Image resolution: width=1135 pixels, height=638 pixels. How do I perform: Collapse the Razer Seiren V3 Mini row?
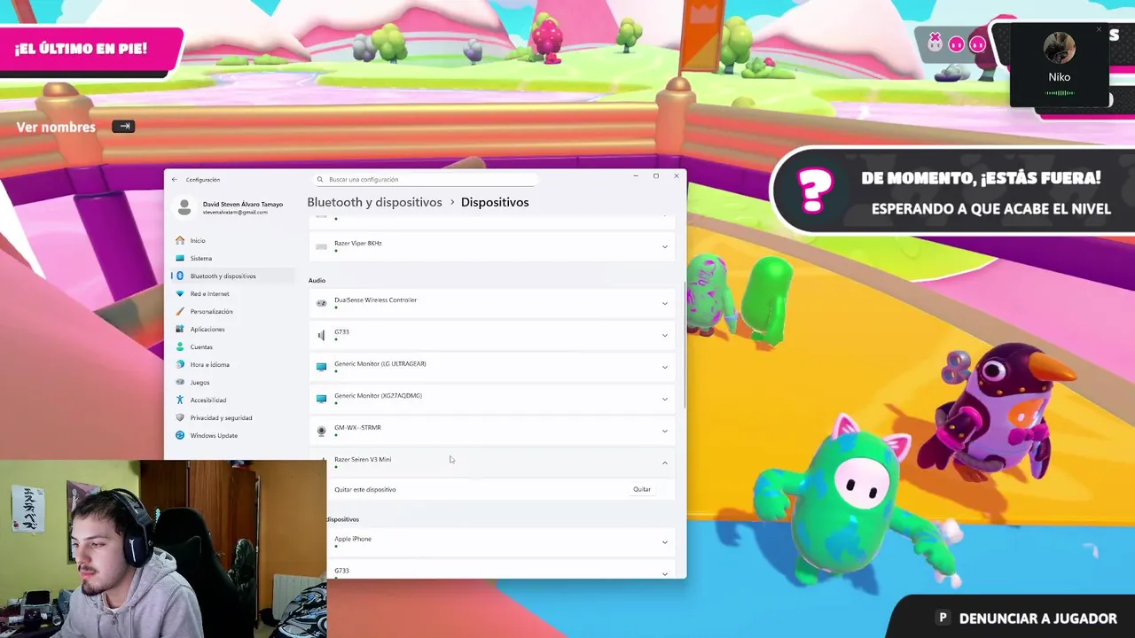[664, 463]
